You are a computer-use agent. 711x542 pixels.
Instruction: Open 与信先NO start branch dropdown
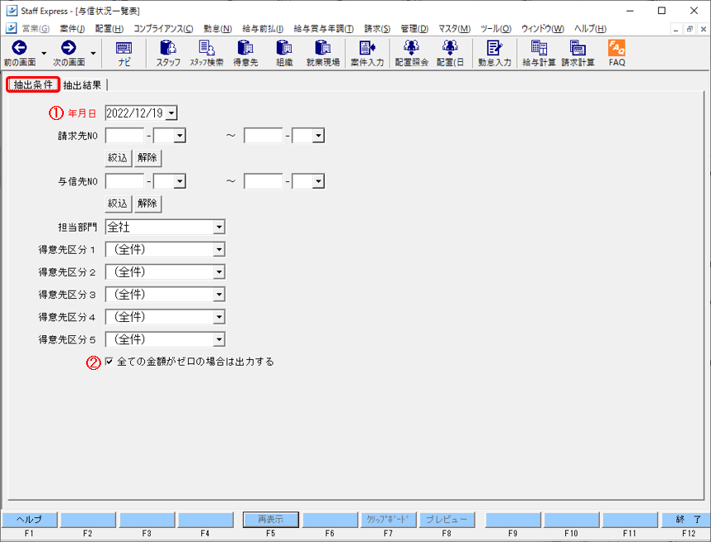point(180,181)
